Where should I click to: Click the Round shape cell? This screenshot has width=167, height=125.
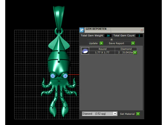click(102, 49)
